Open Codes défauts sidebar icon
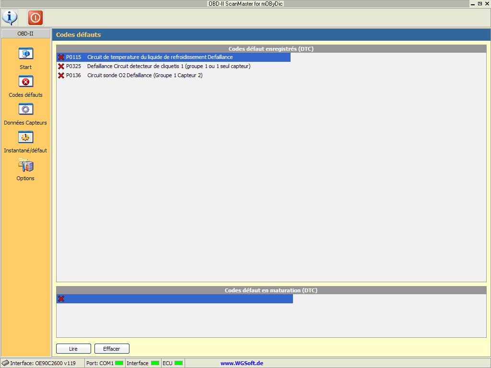 pyautogui.click(x=25, y=81)
